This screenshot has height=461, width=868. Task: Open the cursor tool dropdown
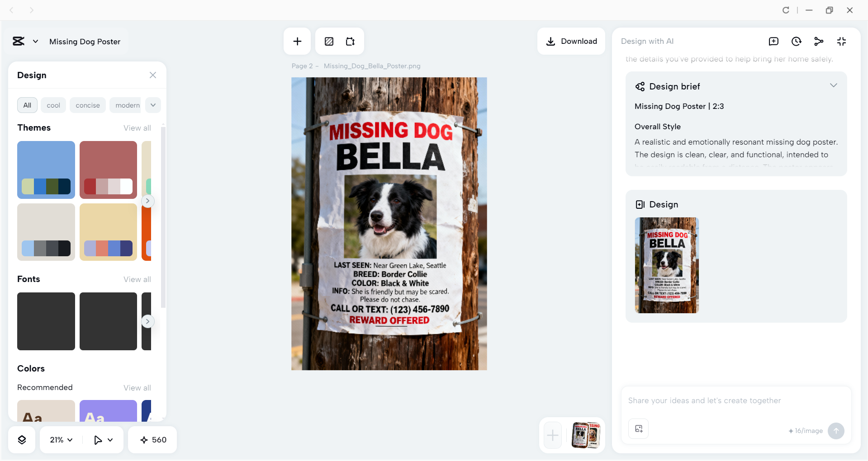point(103,439)
